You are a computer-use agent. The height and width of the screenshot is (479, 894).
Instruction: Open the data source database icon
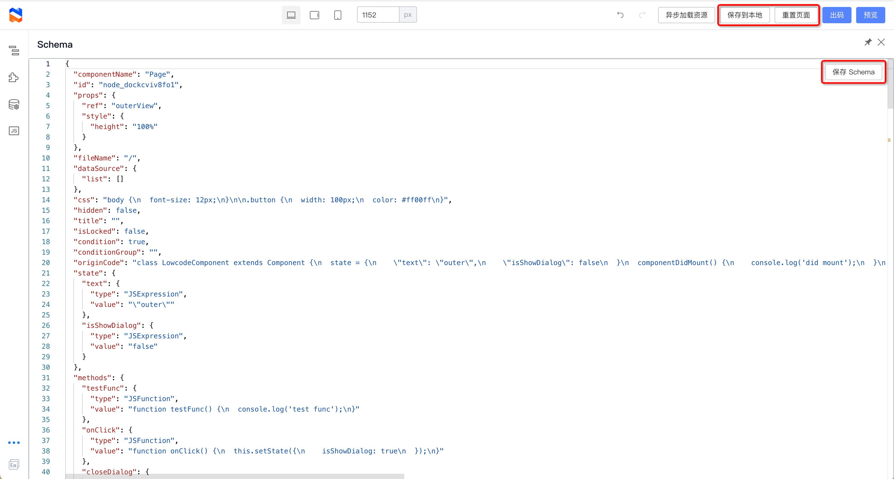tap(14, 104)
